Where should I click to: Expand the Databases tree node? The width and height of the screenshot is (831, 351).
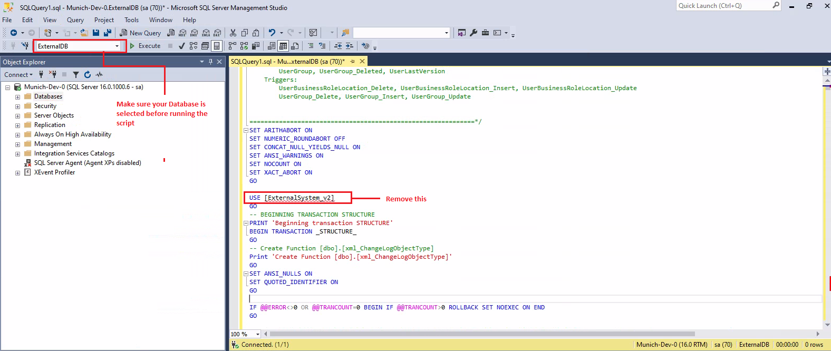point(17,97)
